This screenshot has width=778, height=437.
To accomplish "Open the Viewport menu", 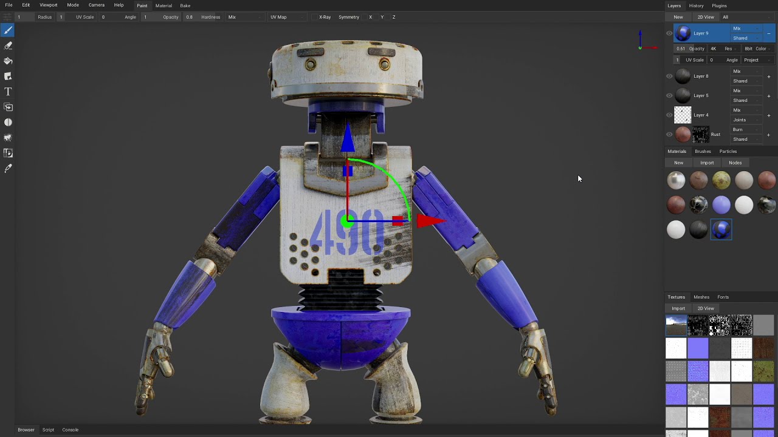I will click(48, 5).
